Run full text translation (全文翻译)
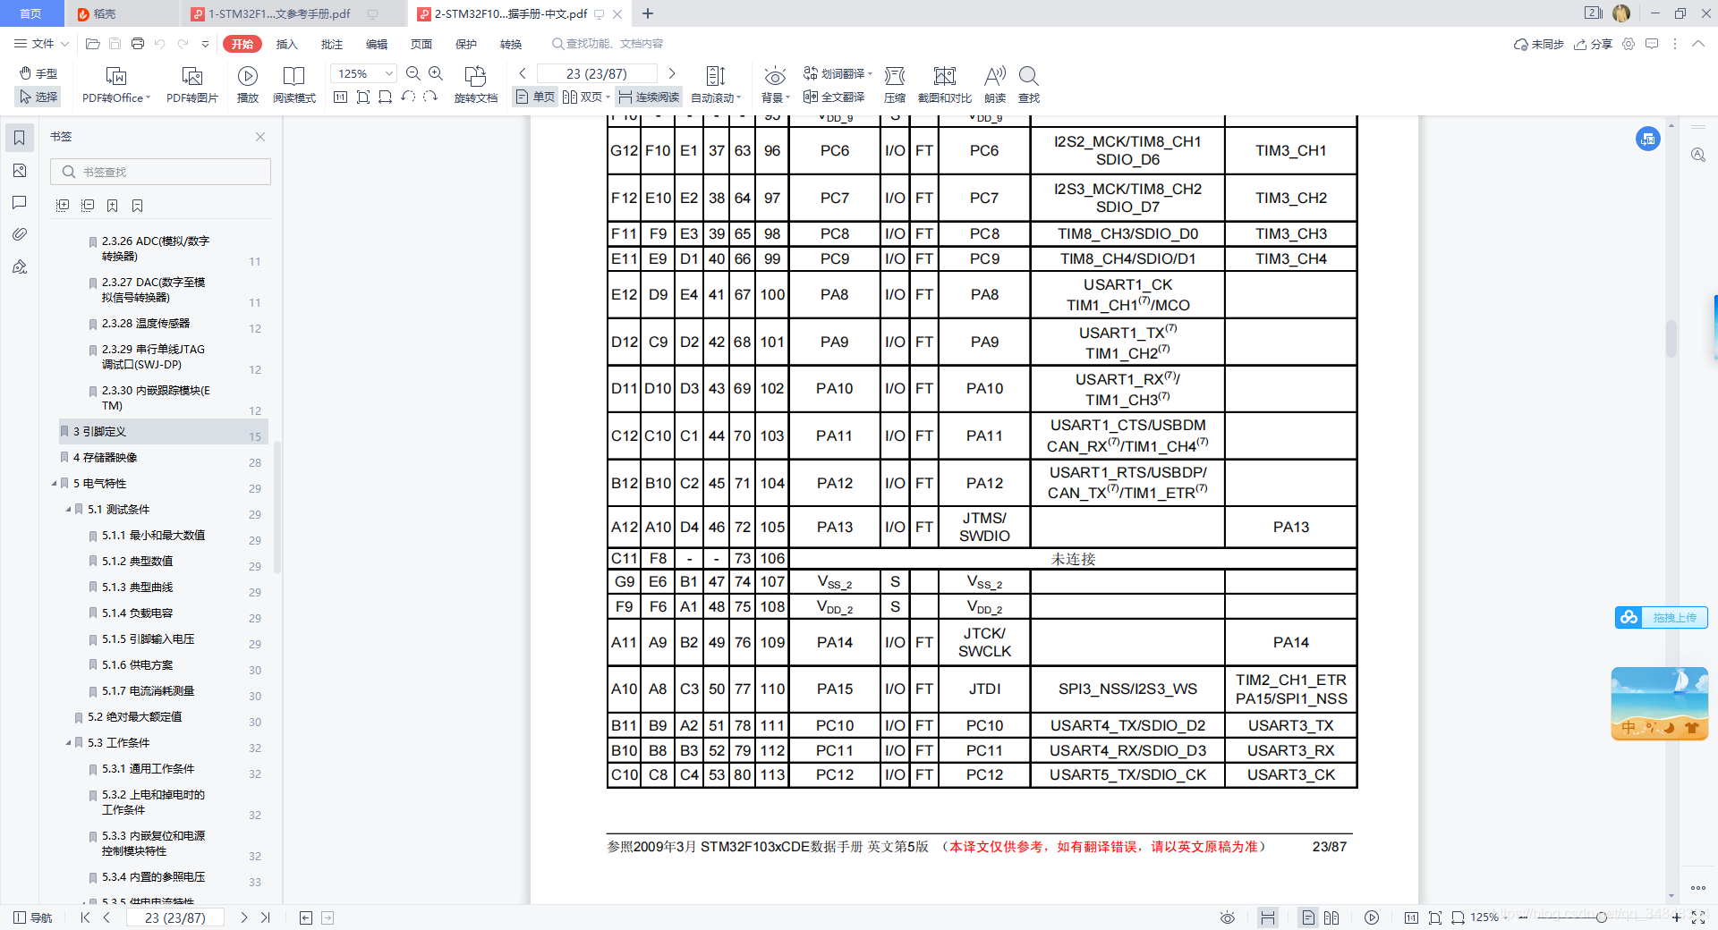The width and height of the screenshot is (1718, 930). [x=834, y=97]
